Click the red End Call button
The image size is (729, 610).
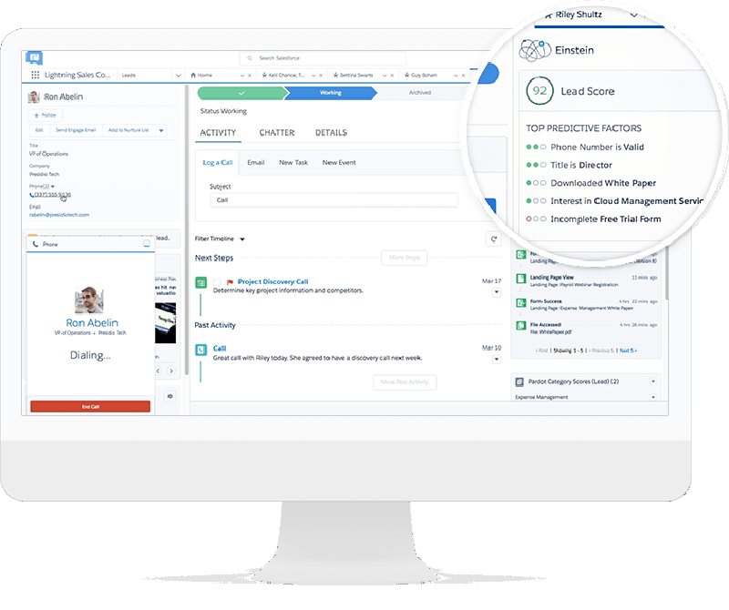click(x=90, y=406)
